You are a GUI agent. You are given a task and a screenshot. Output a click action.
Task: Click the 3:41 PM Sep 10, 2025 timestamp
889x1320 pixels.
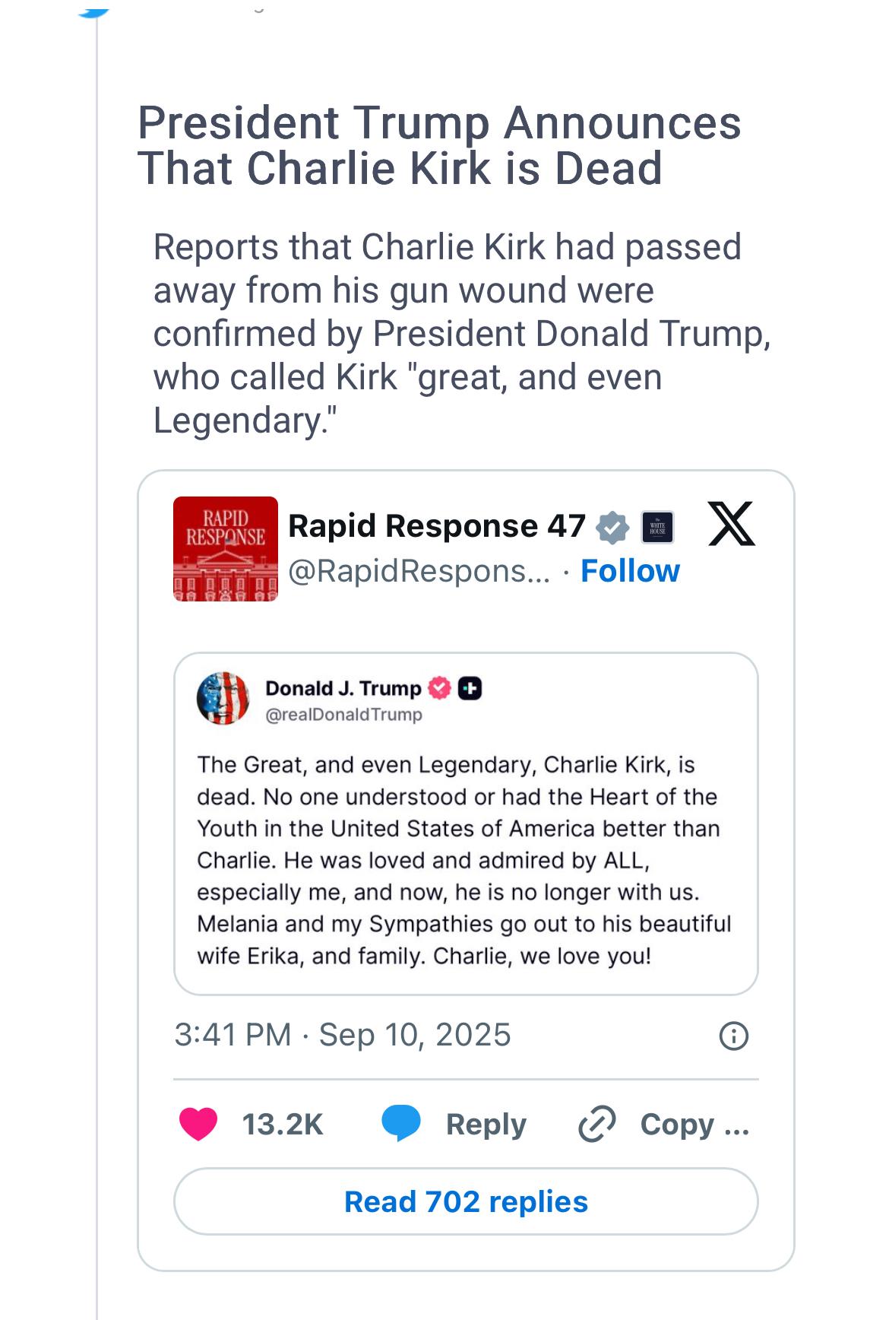tap(343, 1035)
